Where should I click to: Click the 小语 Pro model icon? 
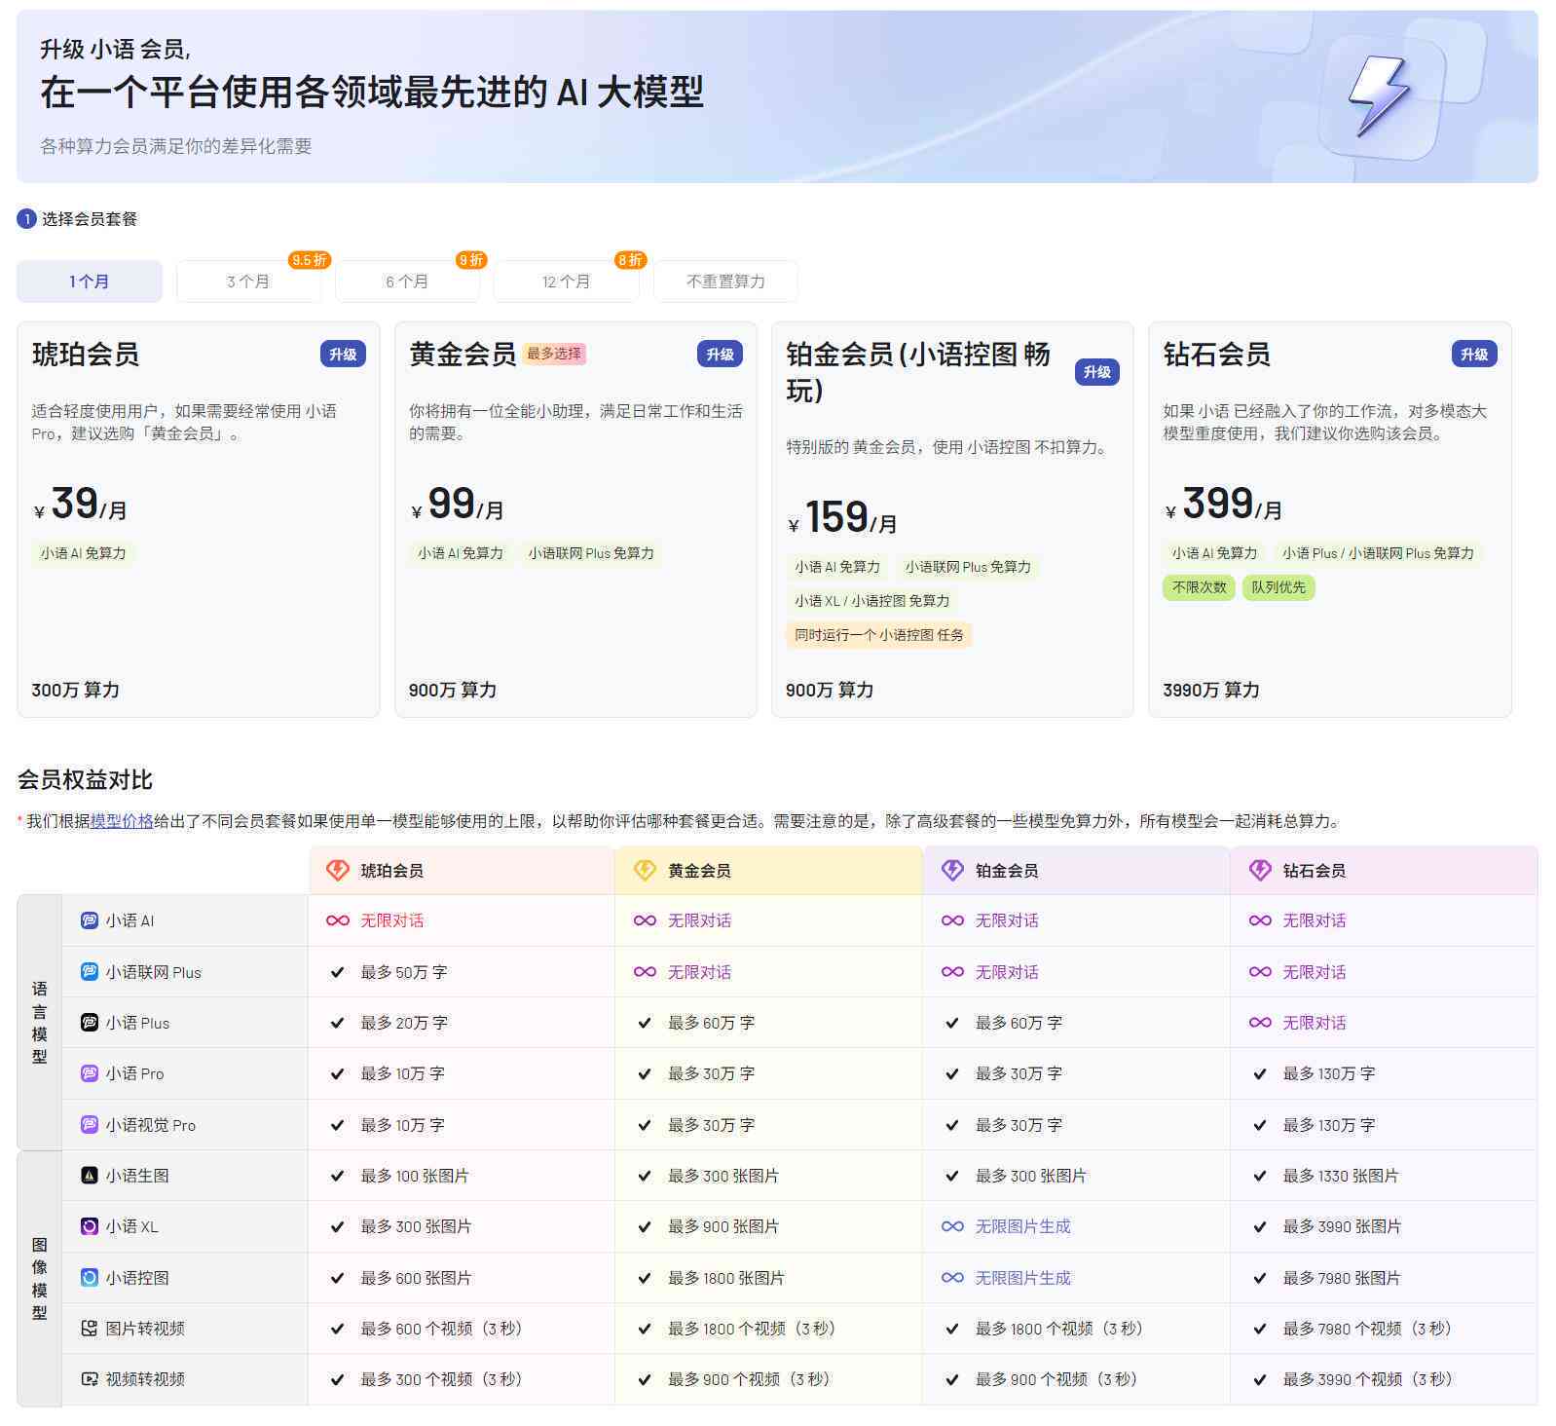89,1072
